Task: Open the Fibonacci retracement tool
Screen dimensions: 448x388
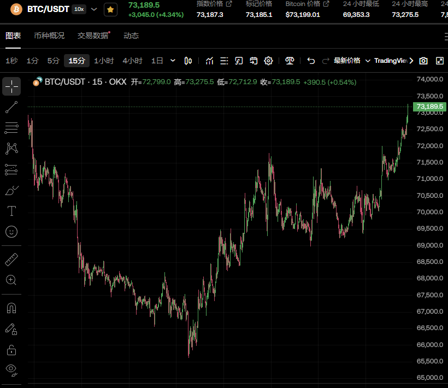Action: click(x=11, y=128)
